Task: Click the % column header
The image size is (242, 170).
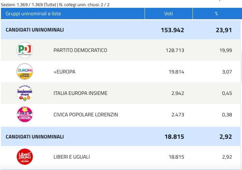Action: (216, 14)
